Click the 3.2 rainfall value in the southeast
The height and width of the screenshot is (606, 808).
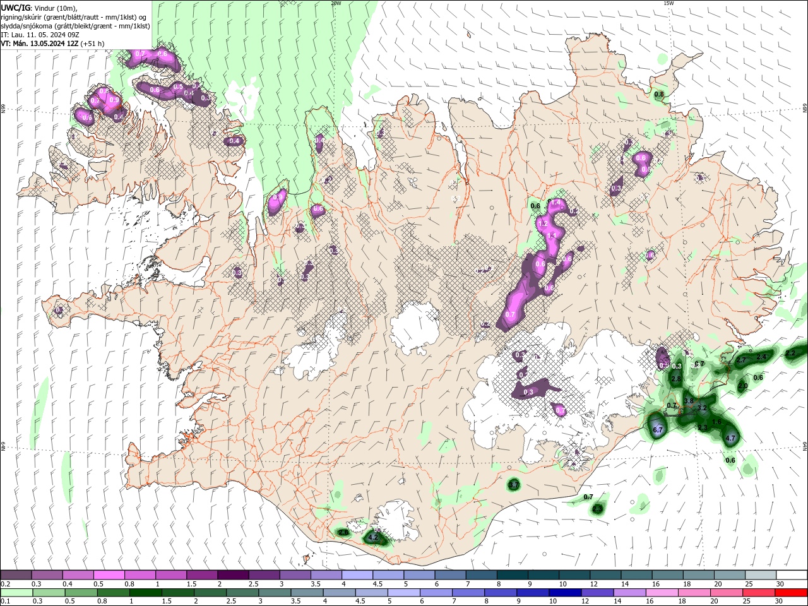coord(701,408)
